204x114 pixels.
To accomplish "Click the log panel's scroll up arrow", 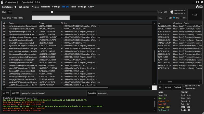I will tap(155, 99).
